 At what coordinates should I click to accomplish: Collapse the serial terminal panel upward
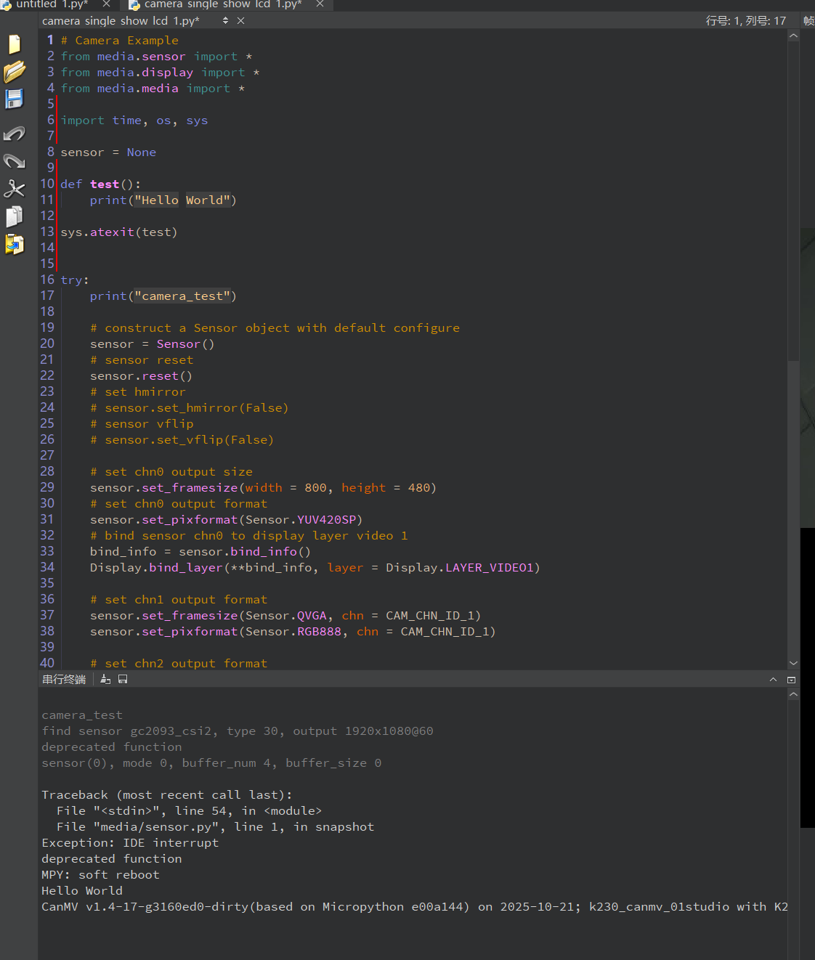(x=773, y=680)
